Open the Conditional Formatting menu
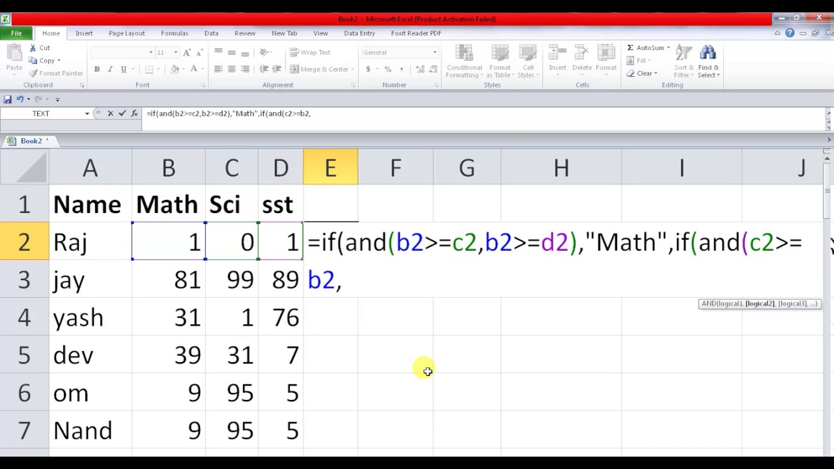 pos(464,62)
